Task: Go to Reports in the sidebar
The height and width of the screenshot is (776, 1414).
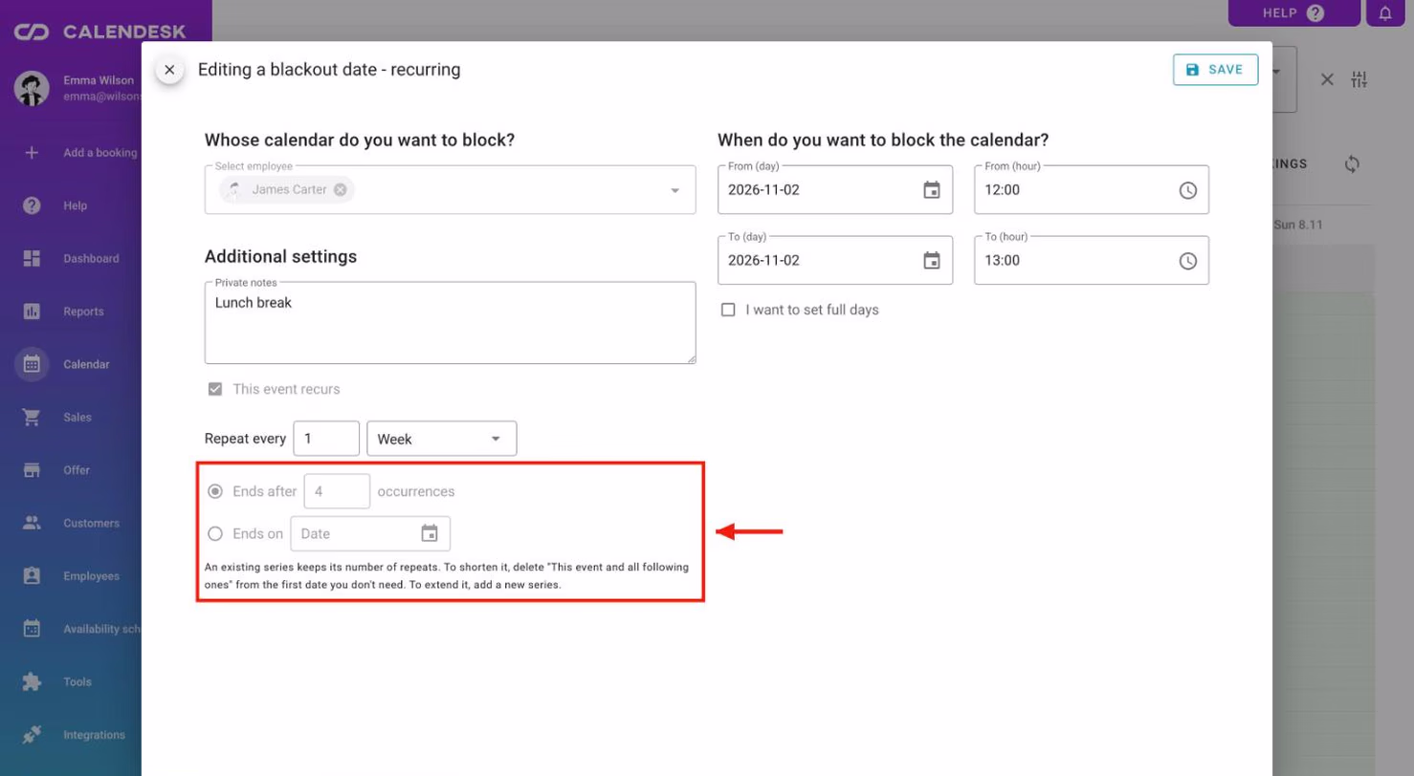Action: [x=71, y=312]
